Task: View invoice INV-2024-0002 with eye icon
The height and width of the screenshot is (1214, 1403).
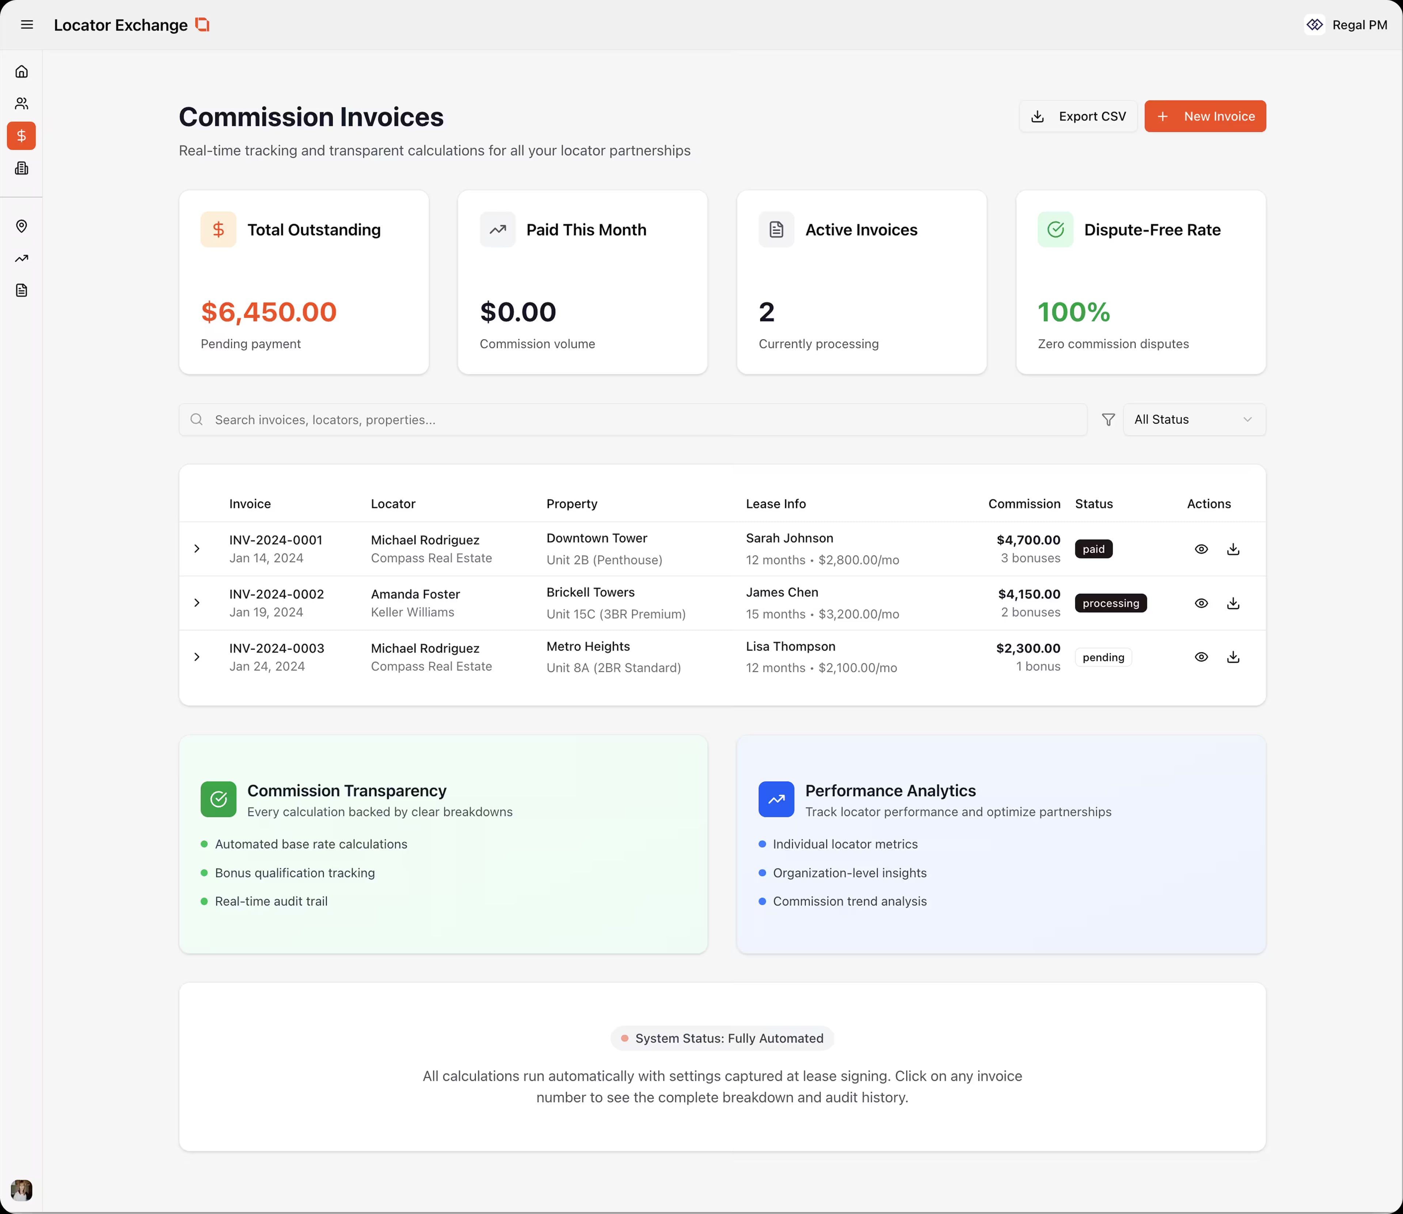Action: (x=1201, y=603)
